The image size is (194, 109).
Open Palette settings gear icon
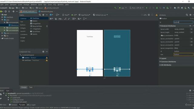click(43, 15)
